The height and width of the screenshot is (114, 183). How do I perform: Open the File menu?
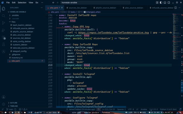(x=8, y=2)
